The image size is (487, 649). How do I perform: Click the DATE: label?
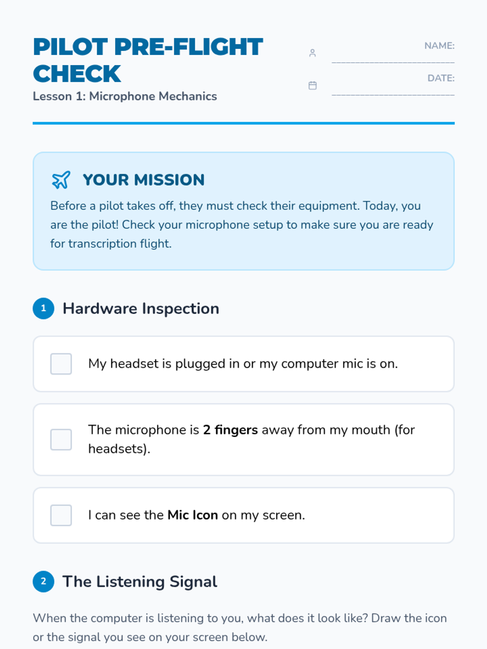pos(441,78)
